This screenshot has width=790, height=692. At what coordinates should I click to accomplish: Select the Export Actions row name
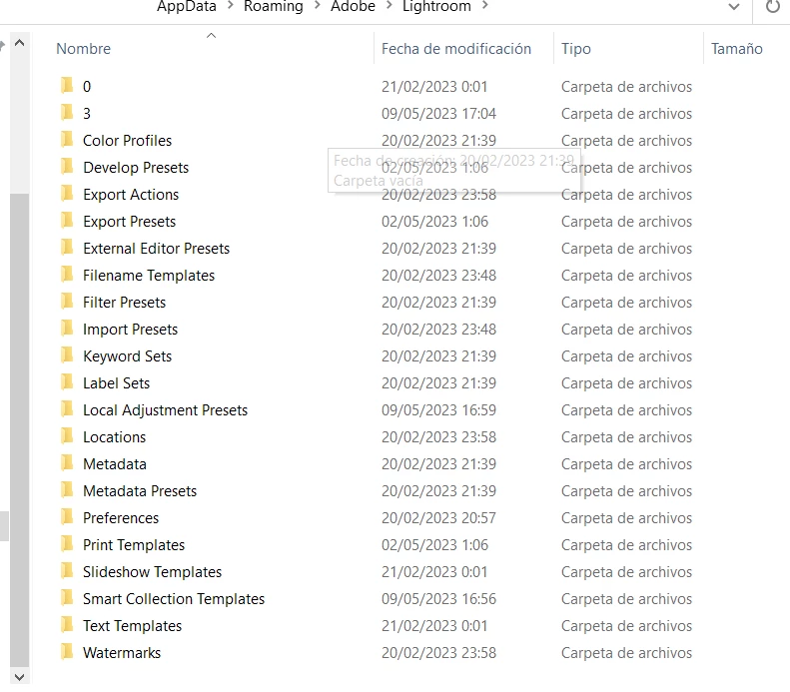pyautogui.click(x=131, y=195)
